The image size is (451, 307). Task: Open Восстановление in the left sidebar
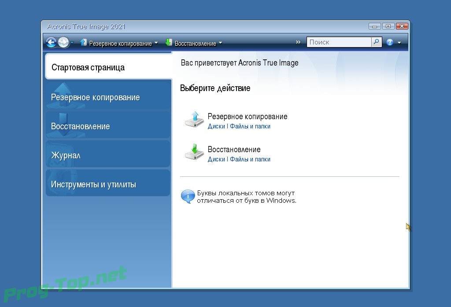pyautogui.click(x=108, y=126)
